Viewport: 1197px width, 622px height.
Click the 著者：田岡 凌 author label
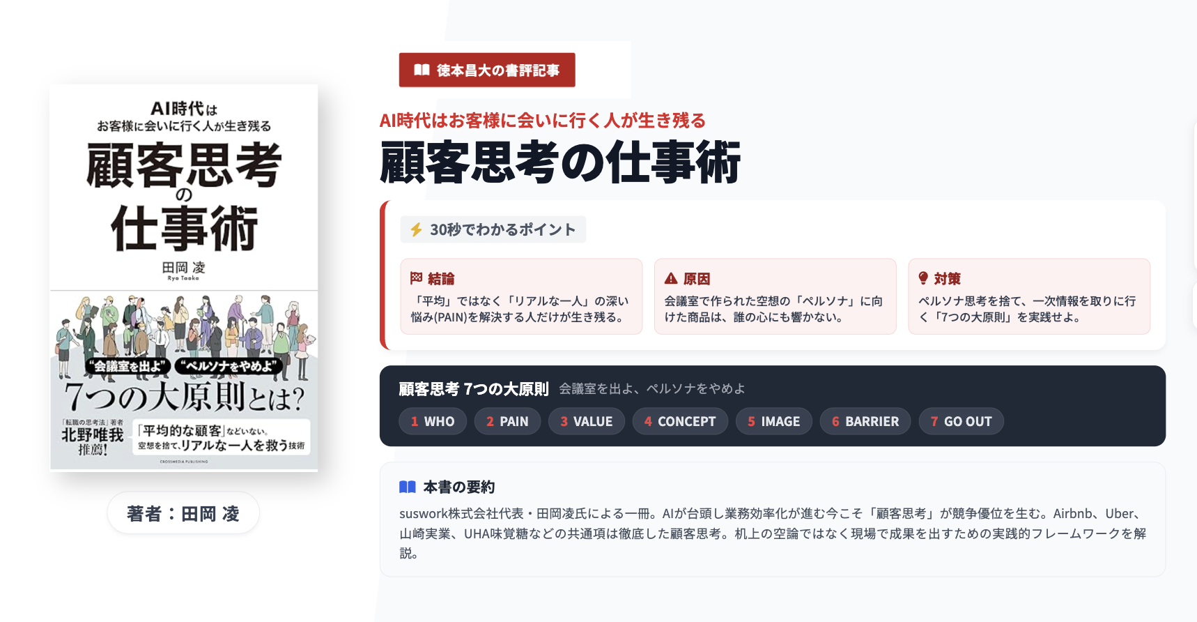coord(183,513)
